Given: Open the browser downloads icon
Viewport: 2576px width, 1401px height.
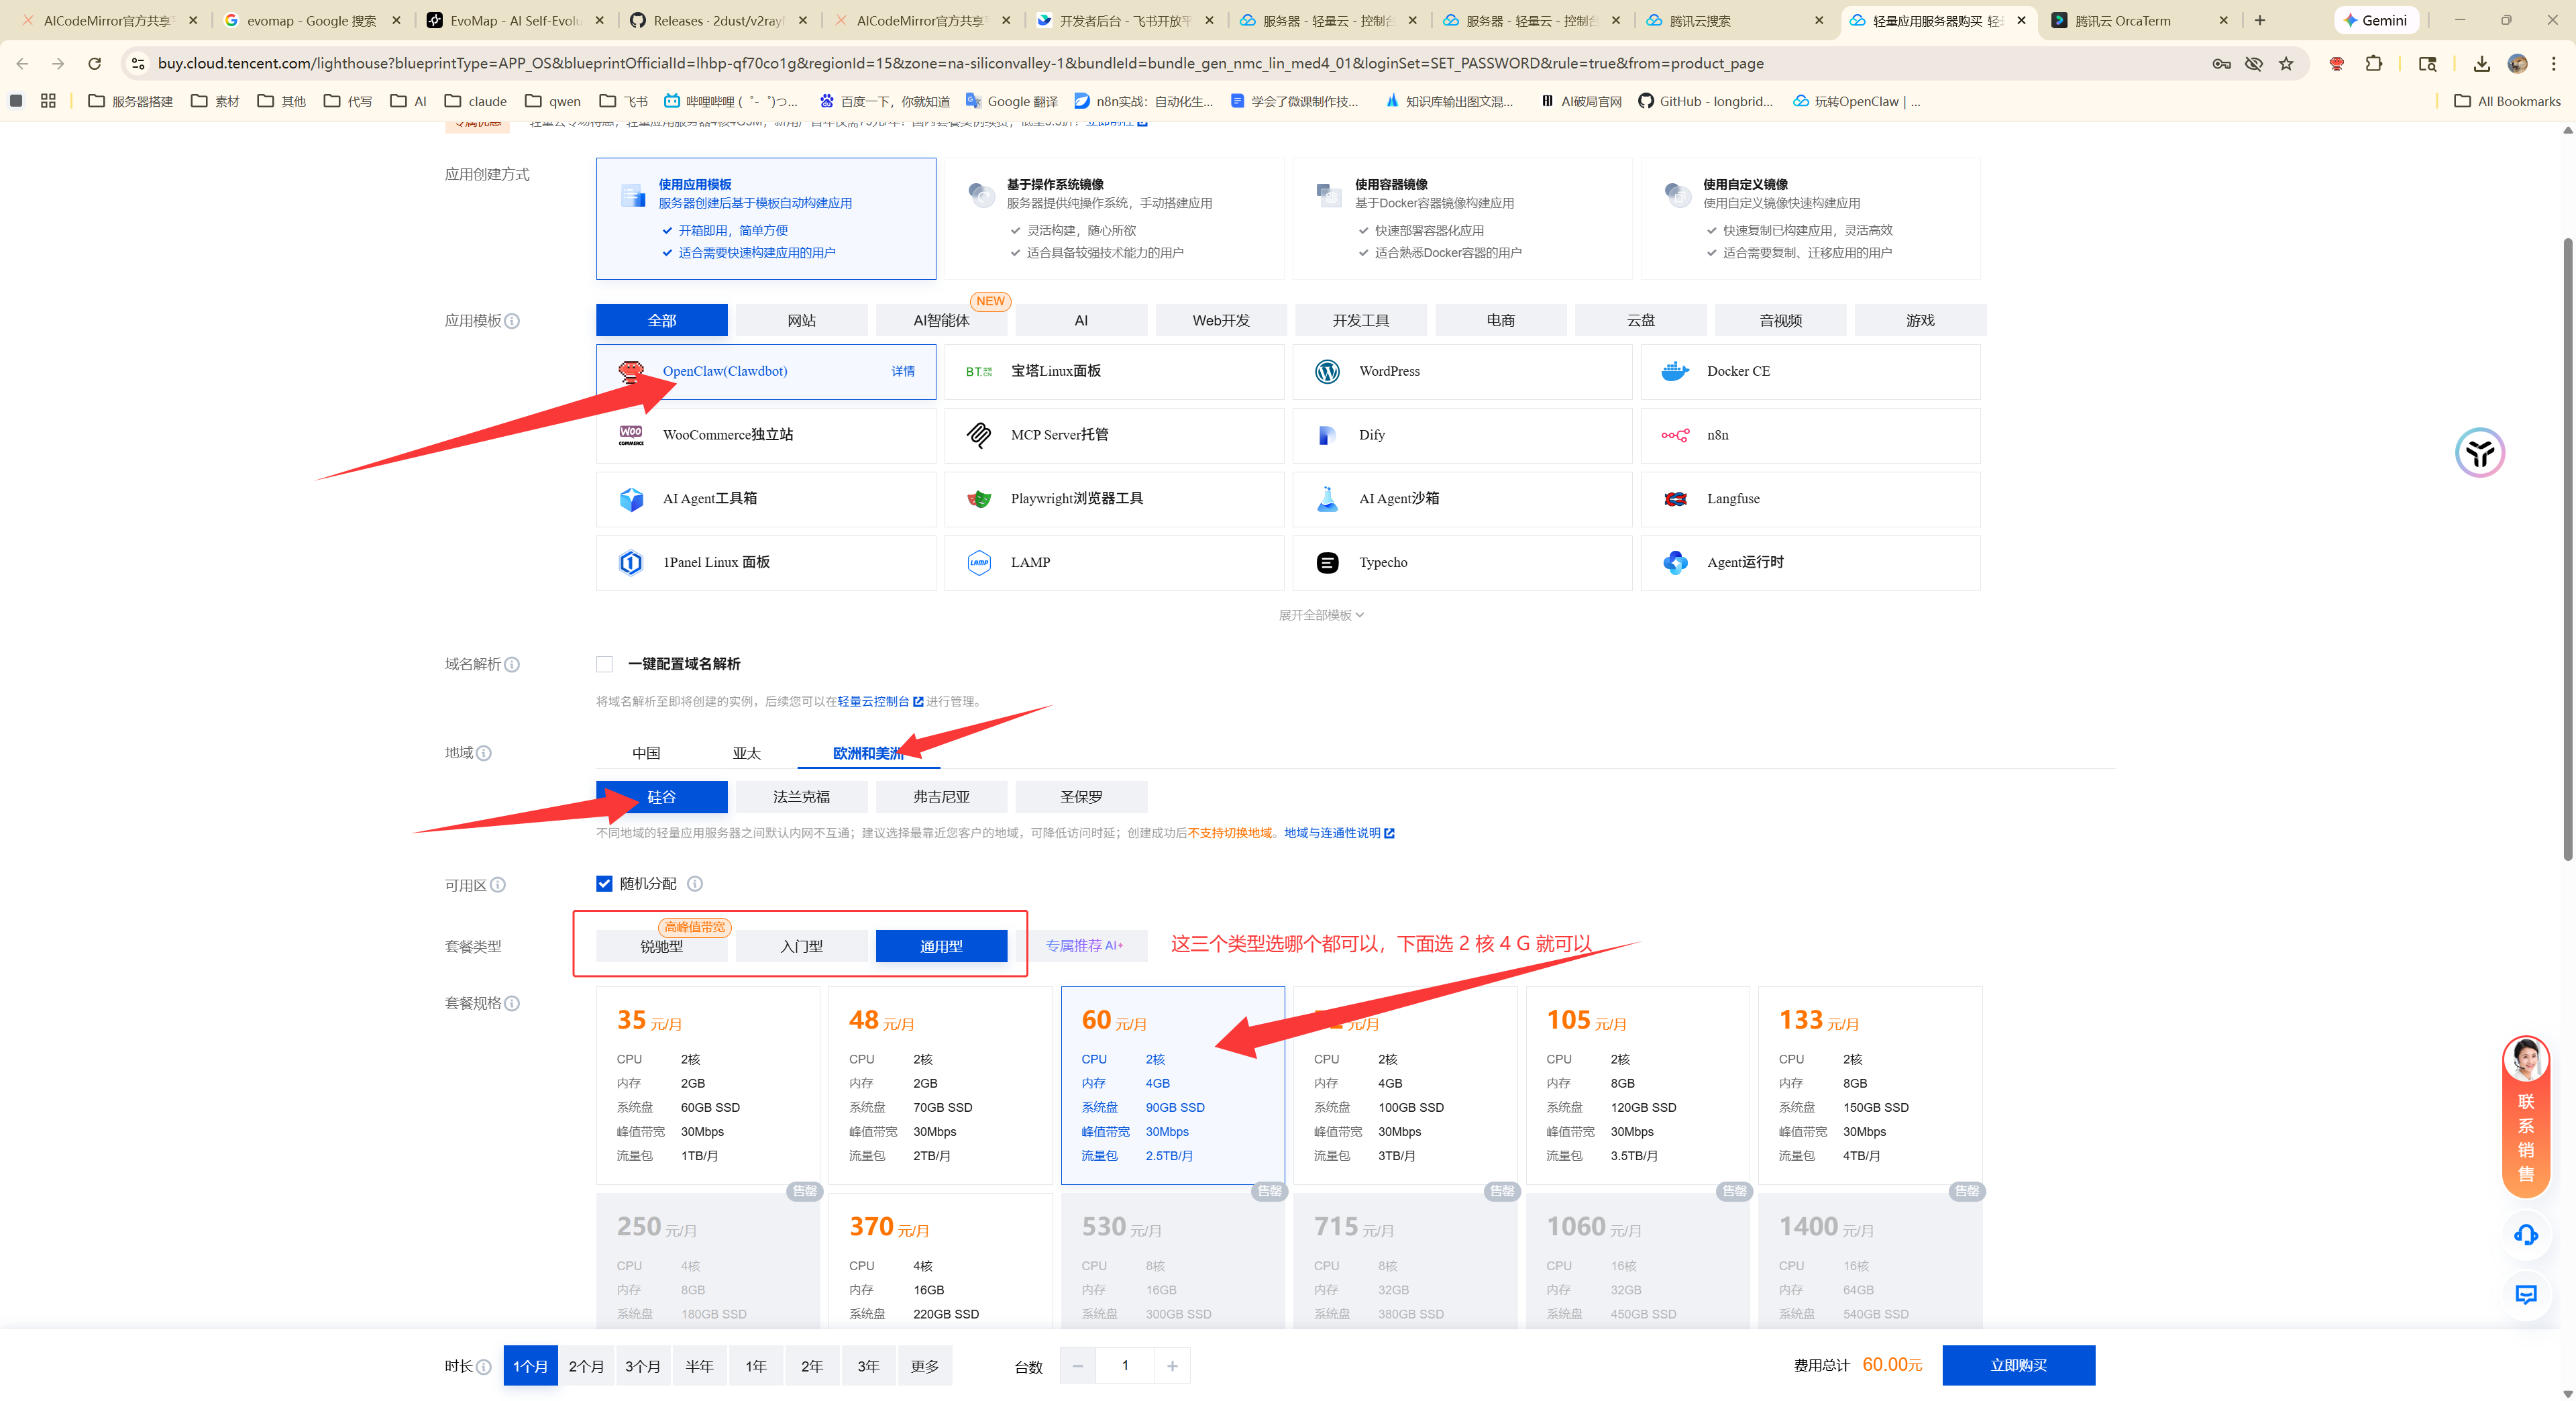Looking at the screenshot, I should point(2481,63).
